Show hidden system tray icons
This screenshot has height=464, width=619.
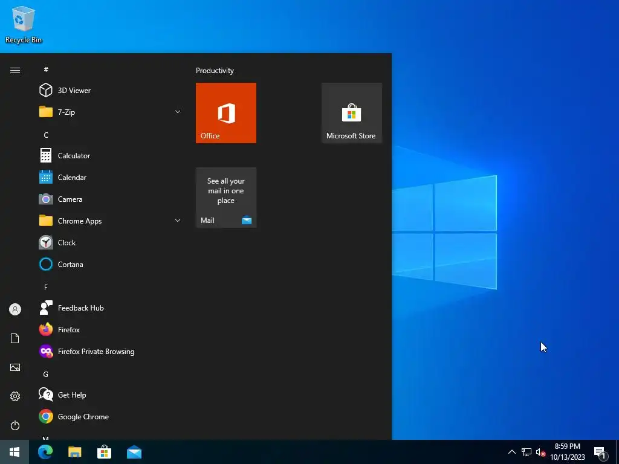(511, 452)
